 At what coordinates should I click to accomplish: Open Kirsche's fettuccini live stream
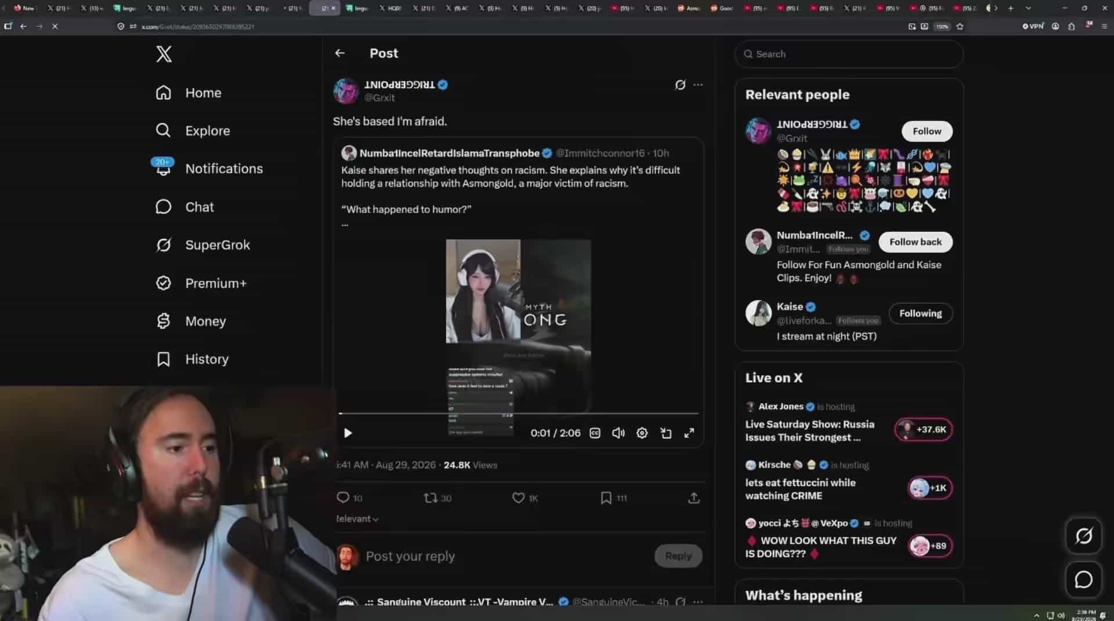coord(801,490)
